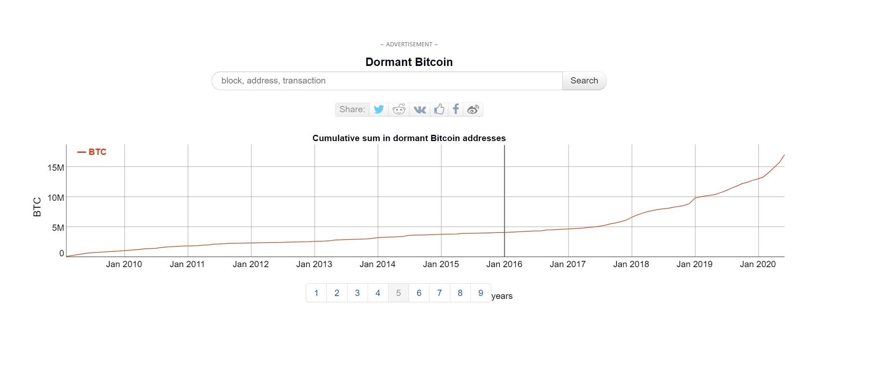Select the 7 years dormancy option
This screenshot has height=369, width=869.
coord(440,293)
